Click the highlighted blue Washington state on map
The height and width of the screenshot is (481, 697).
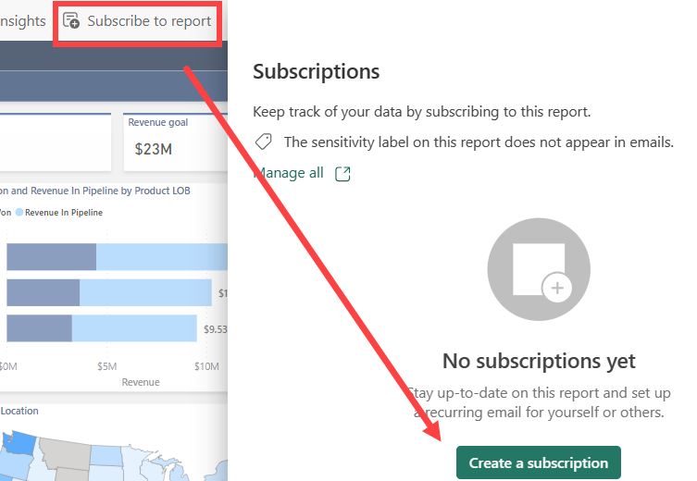point(19,443)
